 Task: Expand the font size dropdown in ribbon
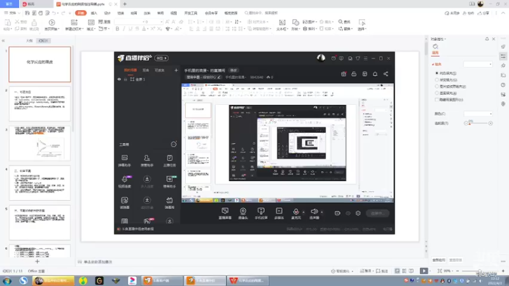click(x=162, y=22)
